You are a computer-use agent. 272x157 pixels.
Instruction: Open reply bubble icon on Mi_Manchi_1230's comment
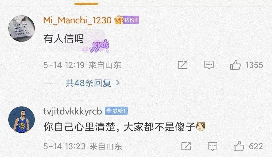[209, 65]
